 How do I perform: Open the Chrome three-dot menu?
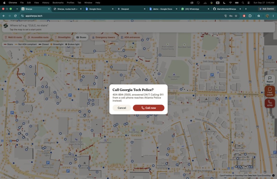point(273,16)
